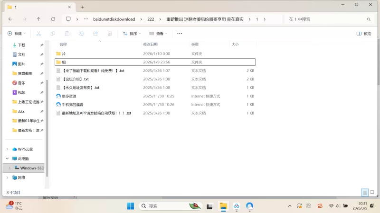
Task: Add a new tab with plus button
Action: [x=83, y=7]
